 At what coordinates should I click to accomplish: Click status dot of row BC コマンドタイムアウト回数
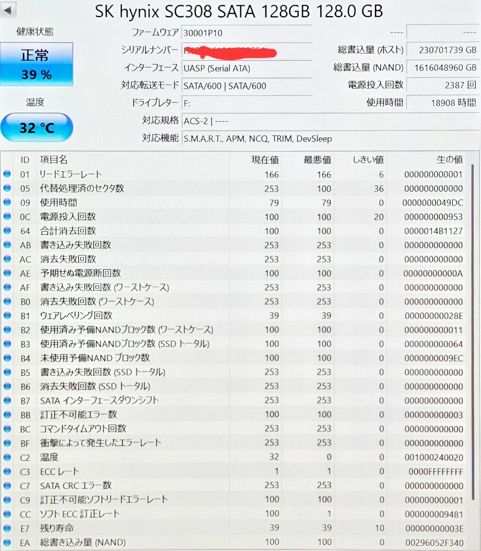(x=7, y=428)
